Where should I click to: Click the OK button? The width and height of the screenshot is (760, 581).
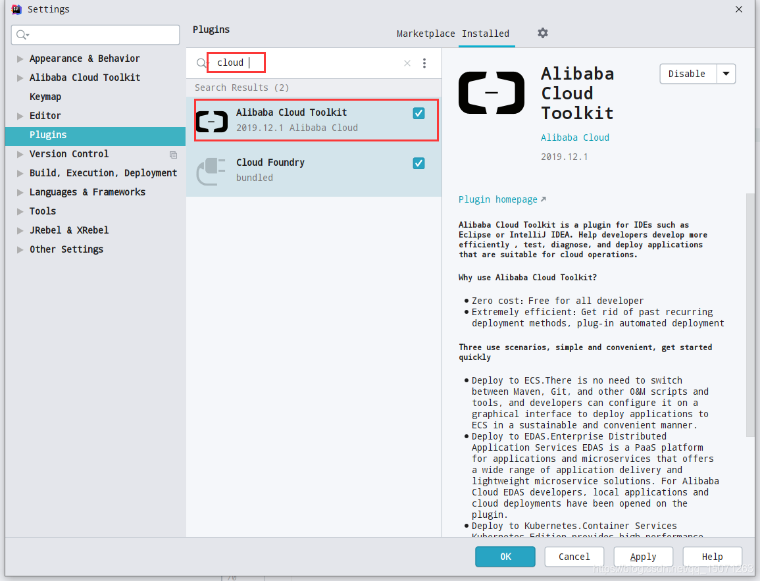coord(505,556)
